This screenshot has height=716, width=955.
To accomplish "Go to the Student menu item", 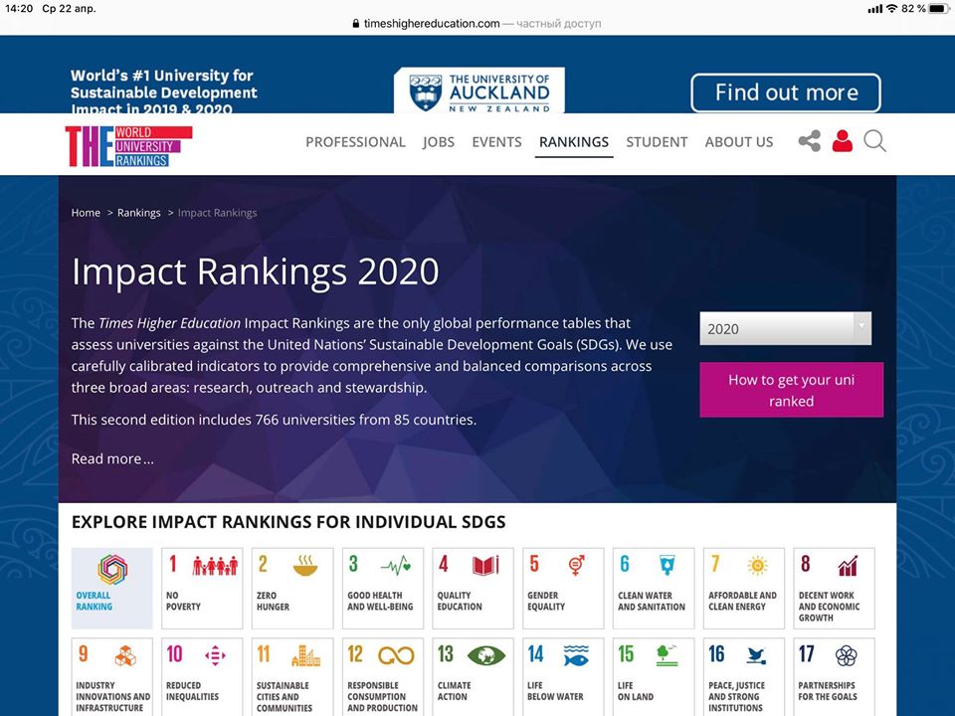I will pos(657,141).
